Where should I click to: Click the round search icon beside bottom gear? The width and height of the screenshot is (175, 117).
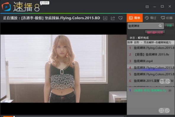tap(167, 110)
